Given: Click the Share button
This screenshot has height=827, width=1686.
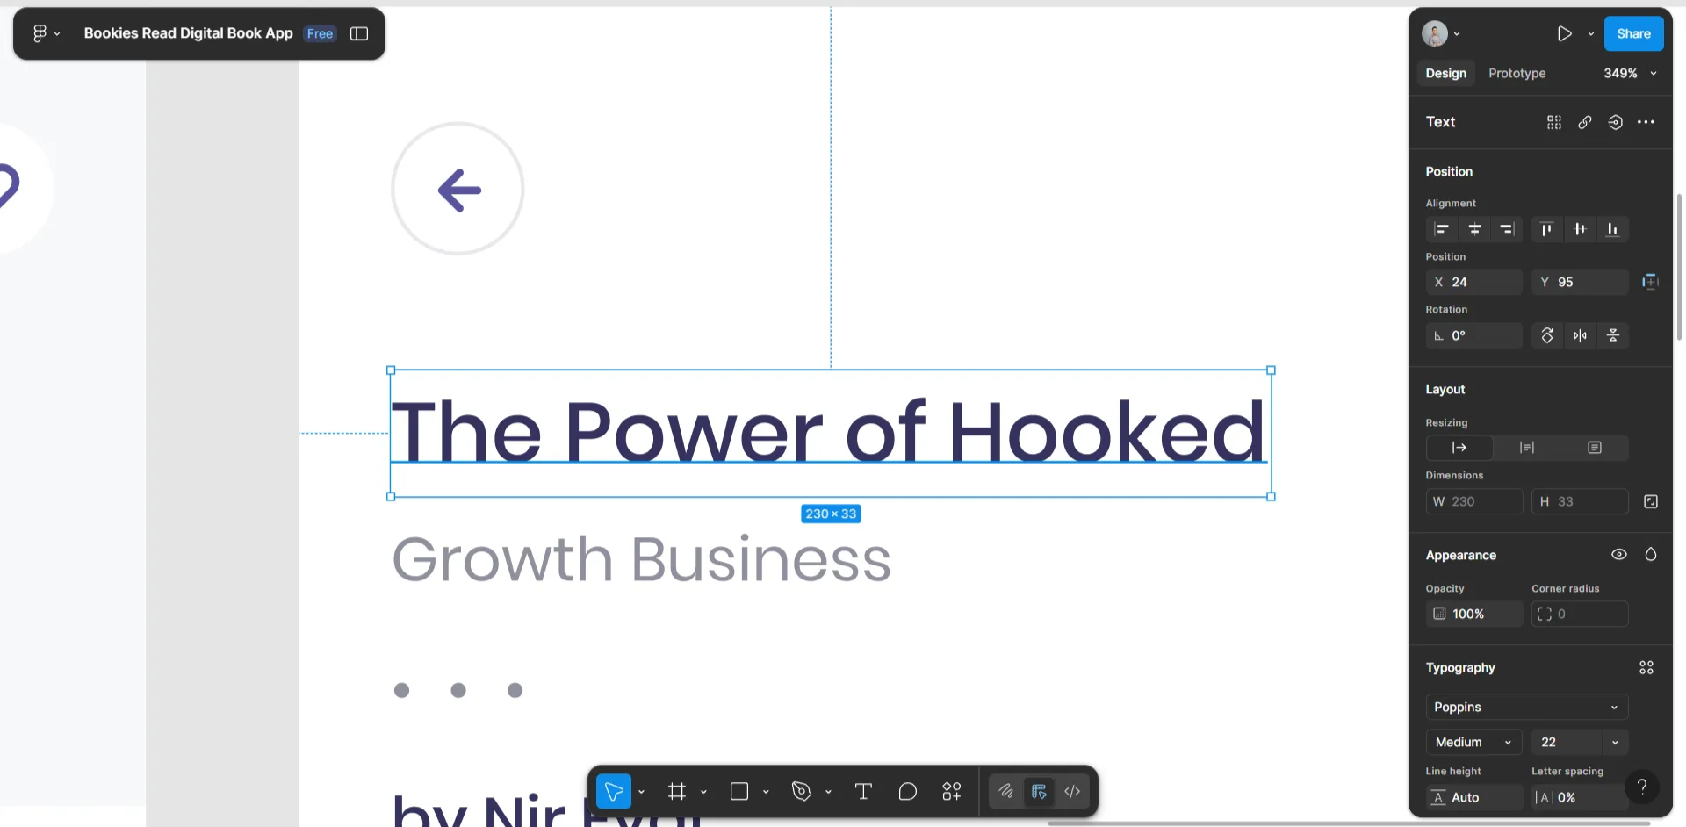Looking at the screenshot, I should [x=1633, y=33].
